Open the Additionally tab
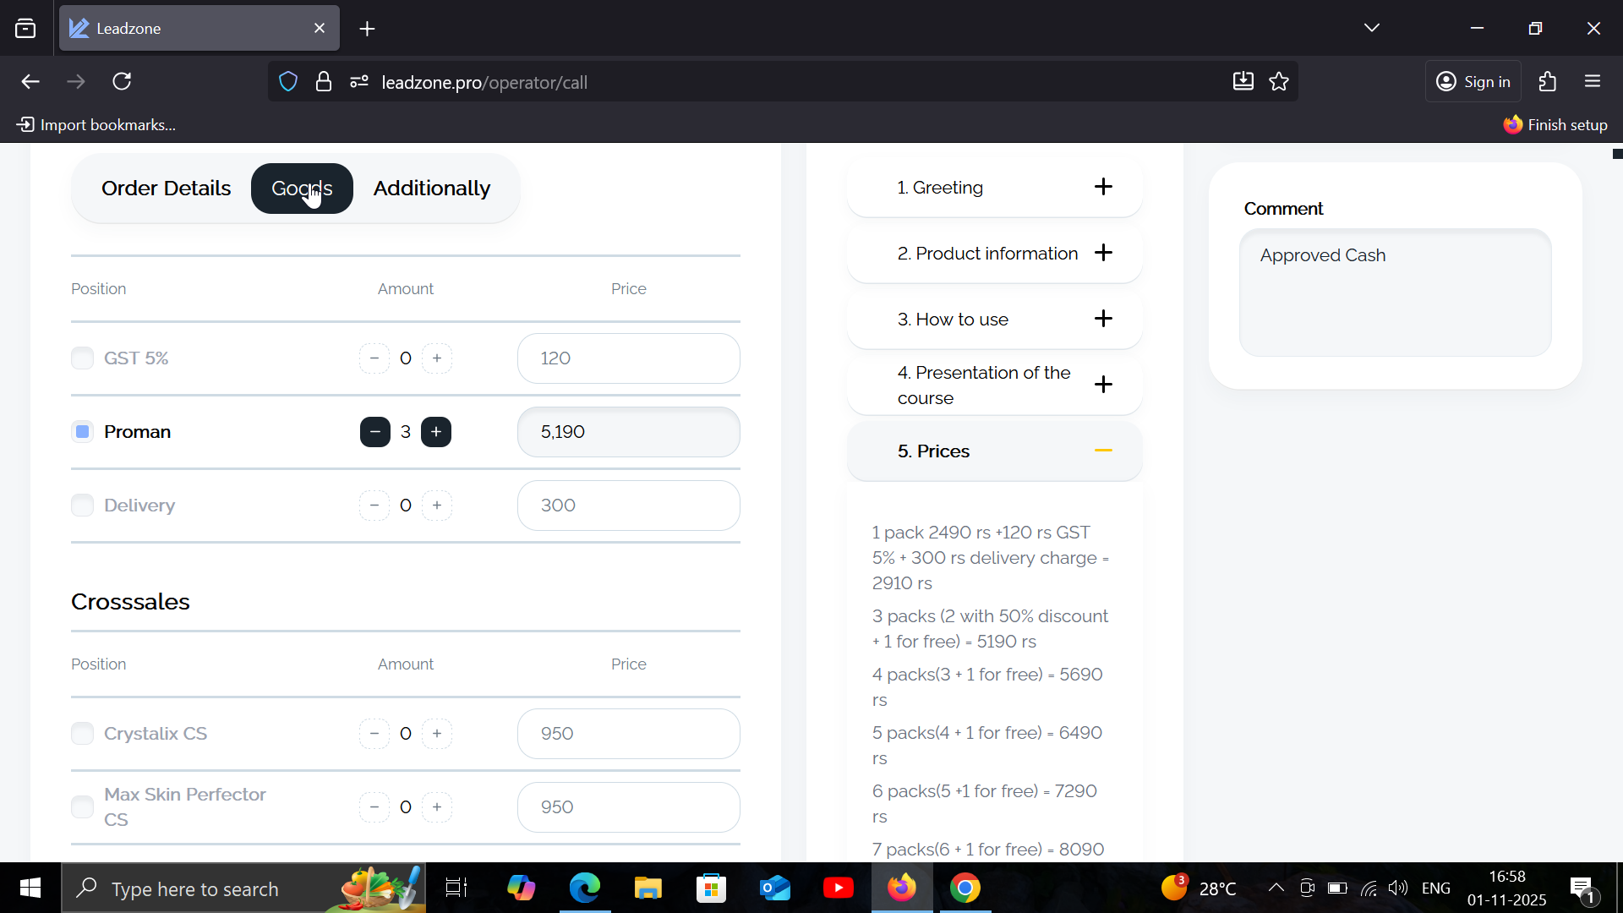 (x=431, y=189)
